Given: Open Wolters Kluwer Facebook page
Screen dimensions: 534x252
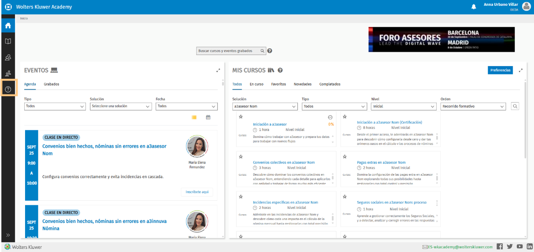Looking at the screenshot, I should pyautogui.click(x=500, y=247).
